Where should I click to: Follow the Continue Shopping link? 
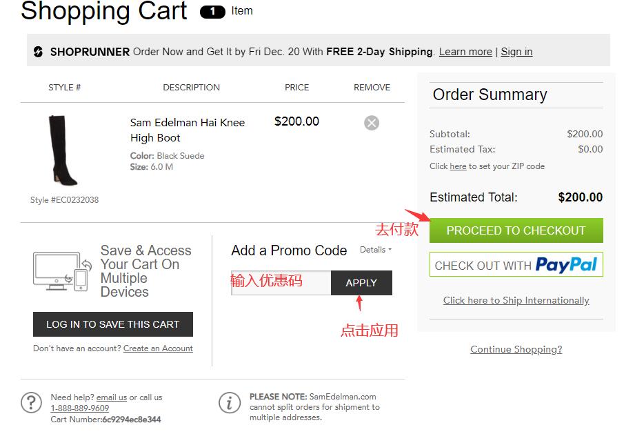point(516,349)
